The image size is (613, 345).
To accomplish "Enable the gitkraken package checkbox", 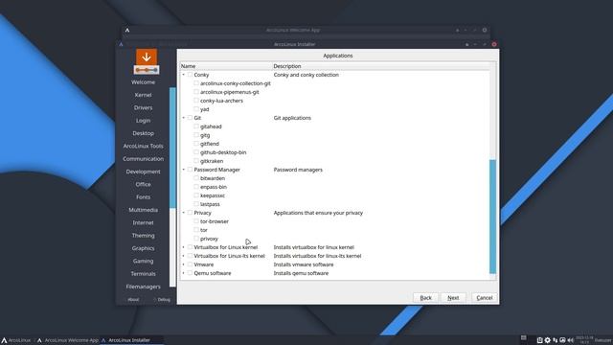I will pyautogui.click(x=196, y=161).
